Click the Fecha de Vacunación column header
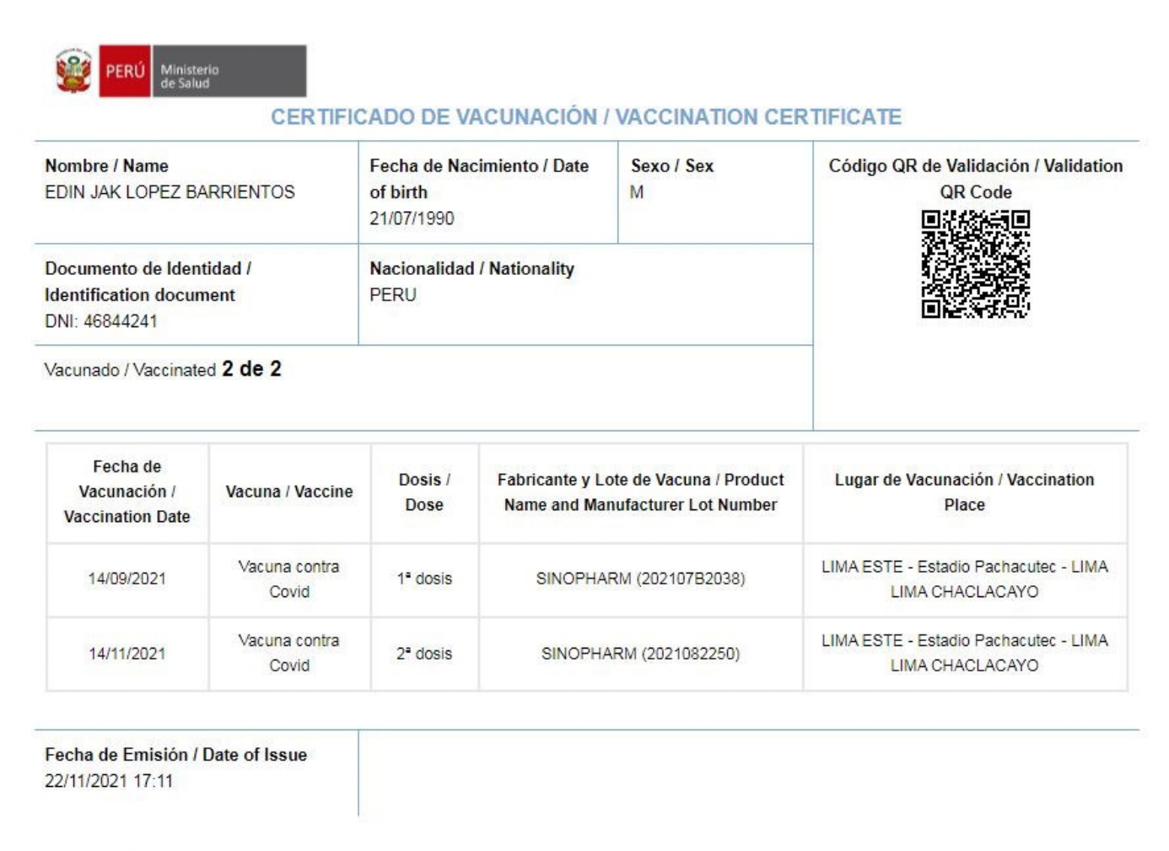 click(127, 492)
